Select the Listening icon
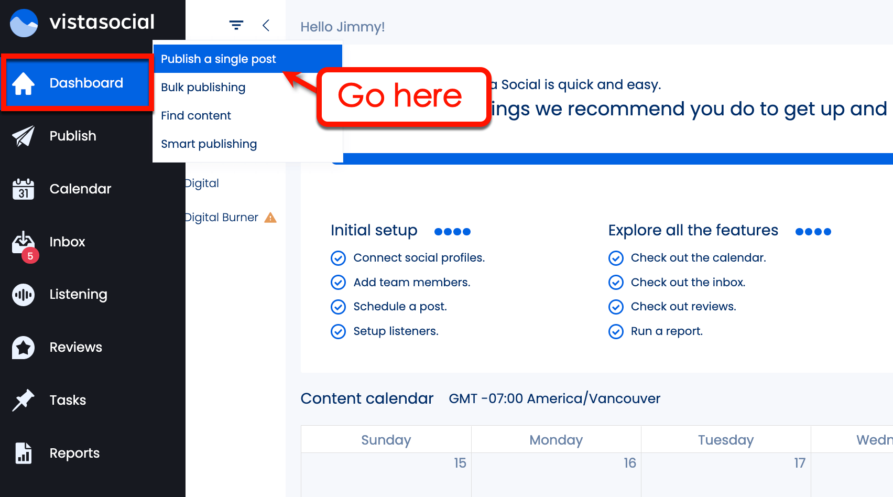 (x=24, y=295)
